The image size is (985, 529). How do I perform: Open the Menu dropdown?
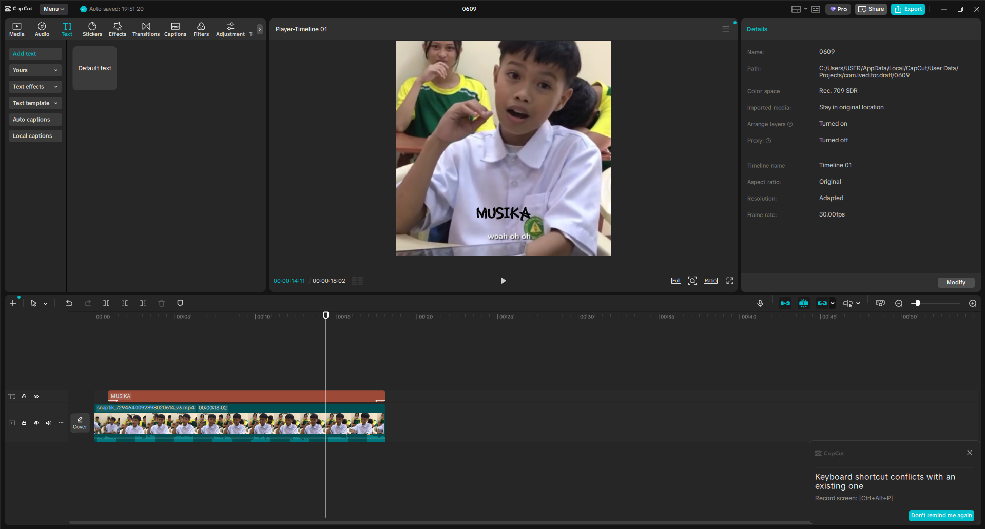point(53,9)
